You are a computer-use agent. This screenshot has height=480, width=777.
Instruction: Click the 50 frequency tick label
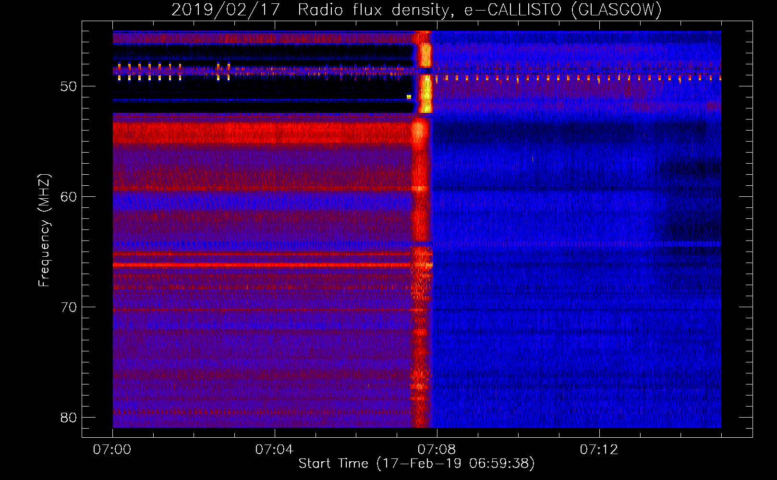(x=69, y=86)
